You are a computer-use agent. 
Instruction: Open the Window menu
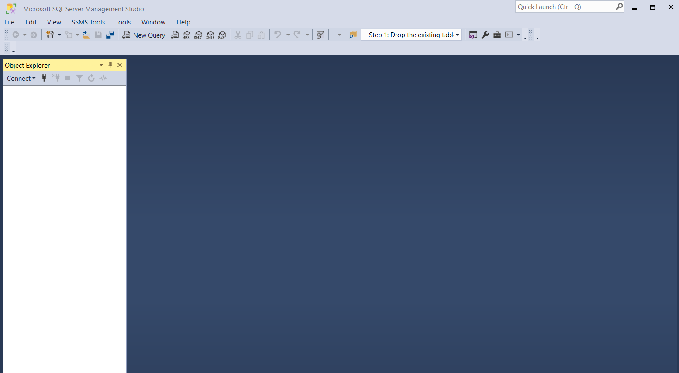tap(153, 22)
